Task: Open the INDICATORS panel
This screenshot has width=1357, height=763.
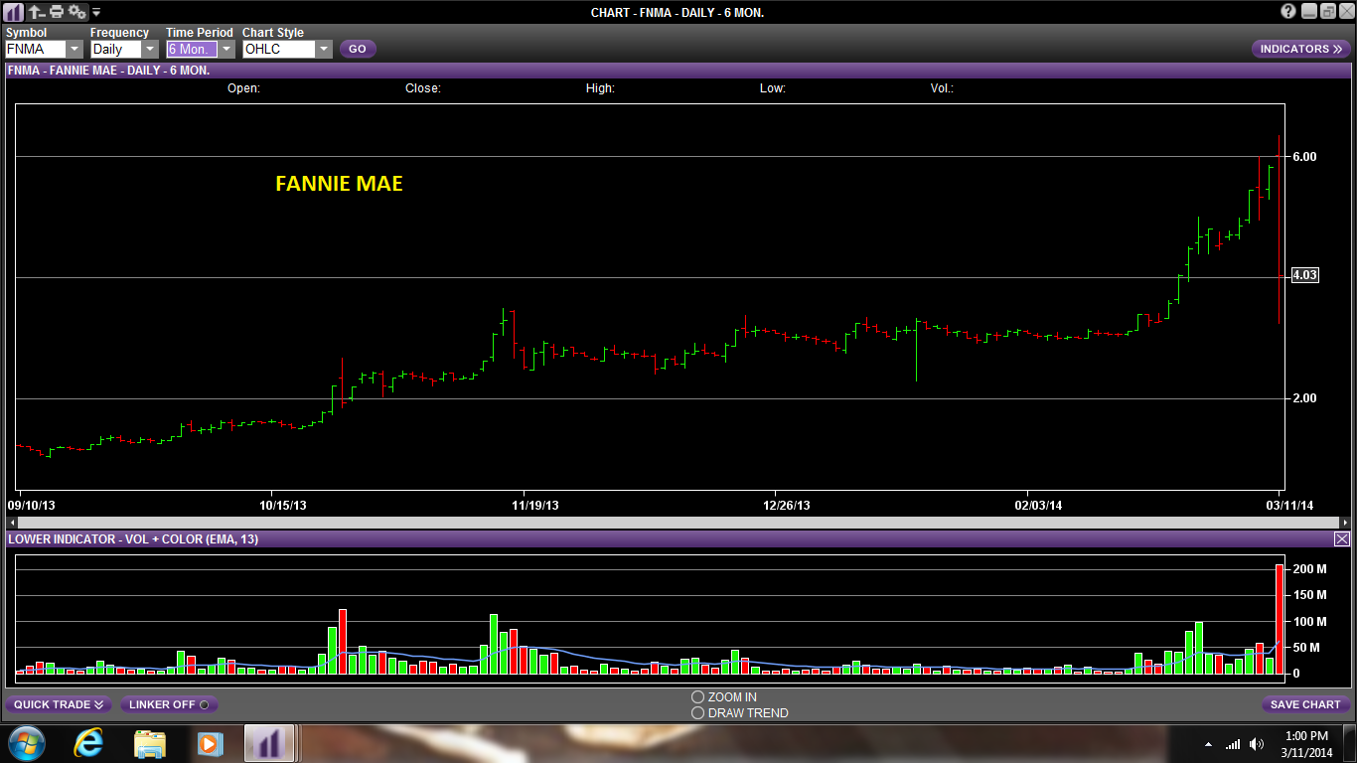Action: [x=1300, y=49]
